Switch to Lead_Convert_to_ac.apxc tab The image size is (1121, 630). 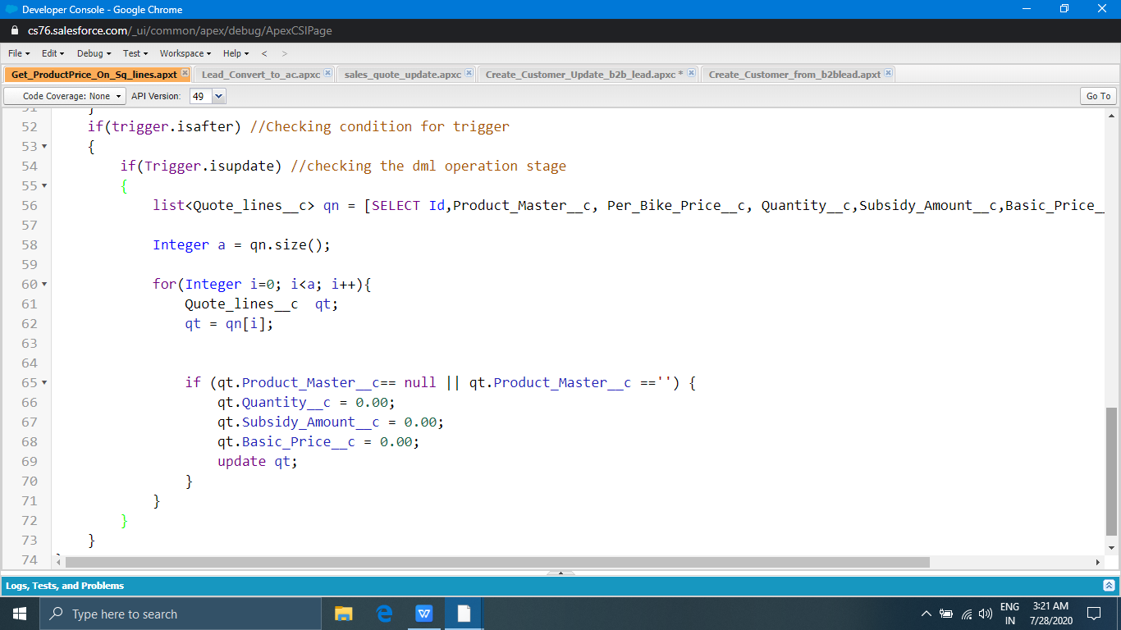[261, 74]
